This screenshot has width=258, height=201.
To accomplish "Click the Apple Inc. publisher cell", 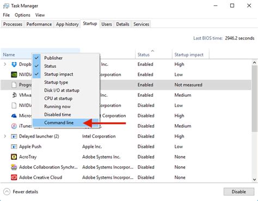I will click(x=92, y=147).
